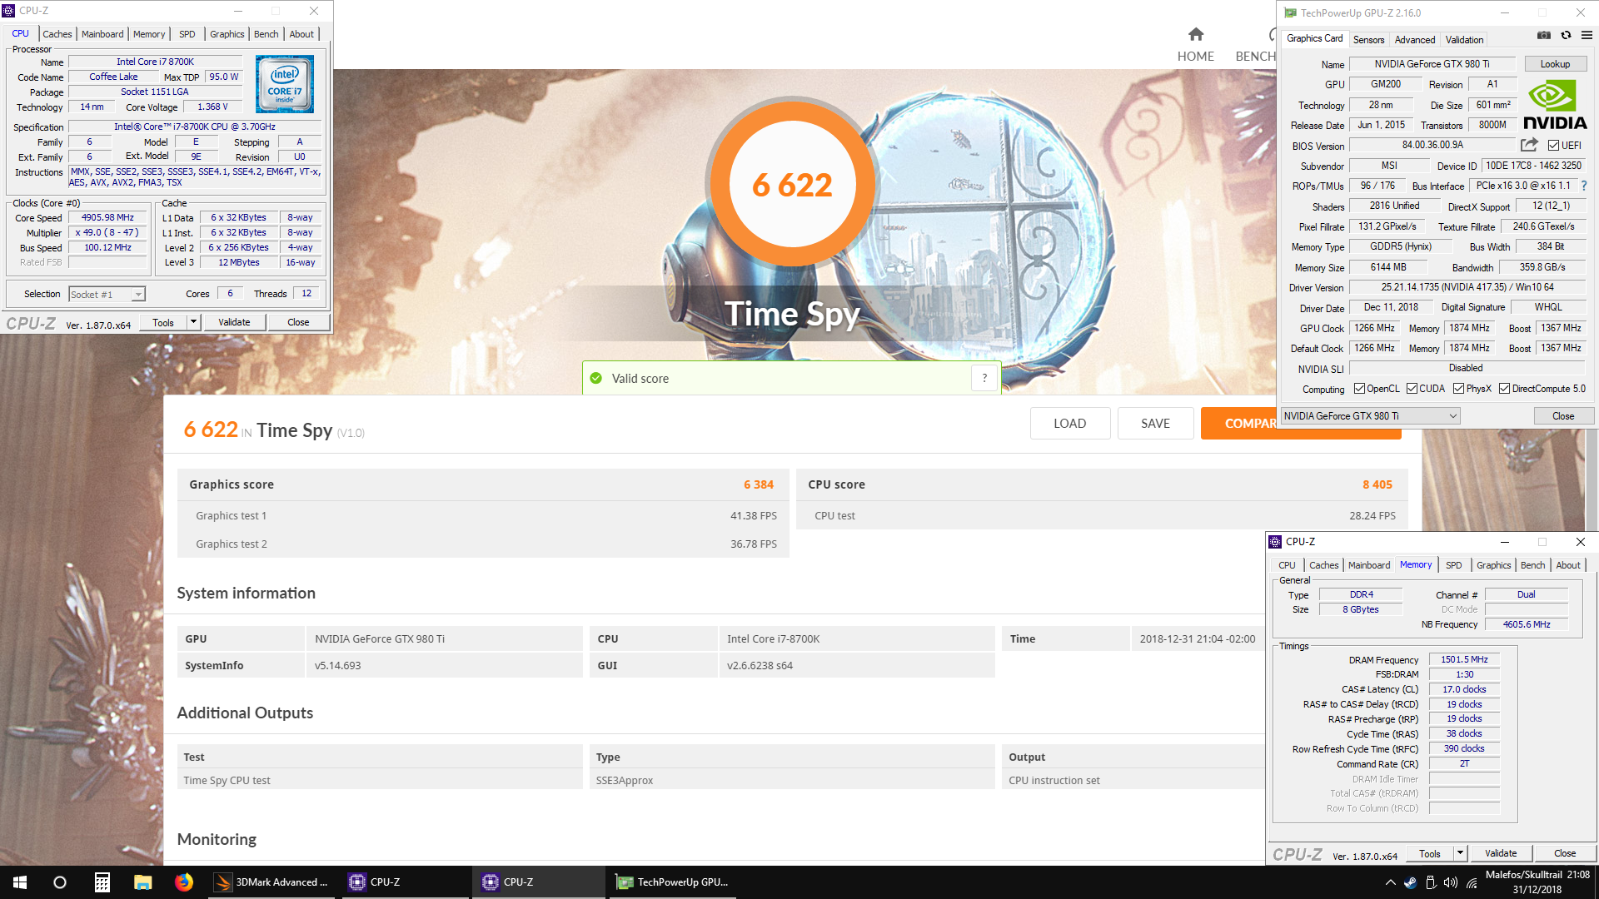Toggle the OpenCL checkbox
The width and height of the screenshot is (1599, 899).
point(1359,389)
